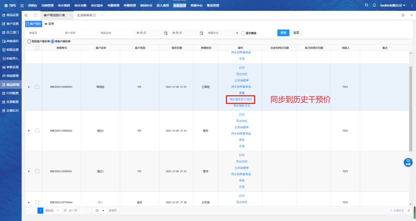This screenshot has height=221, width=416.
Task: Select the 类别客户报价单 radio button
Action: pos(29,41)
